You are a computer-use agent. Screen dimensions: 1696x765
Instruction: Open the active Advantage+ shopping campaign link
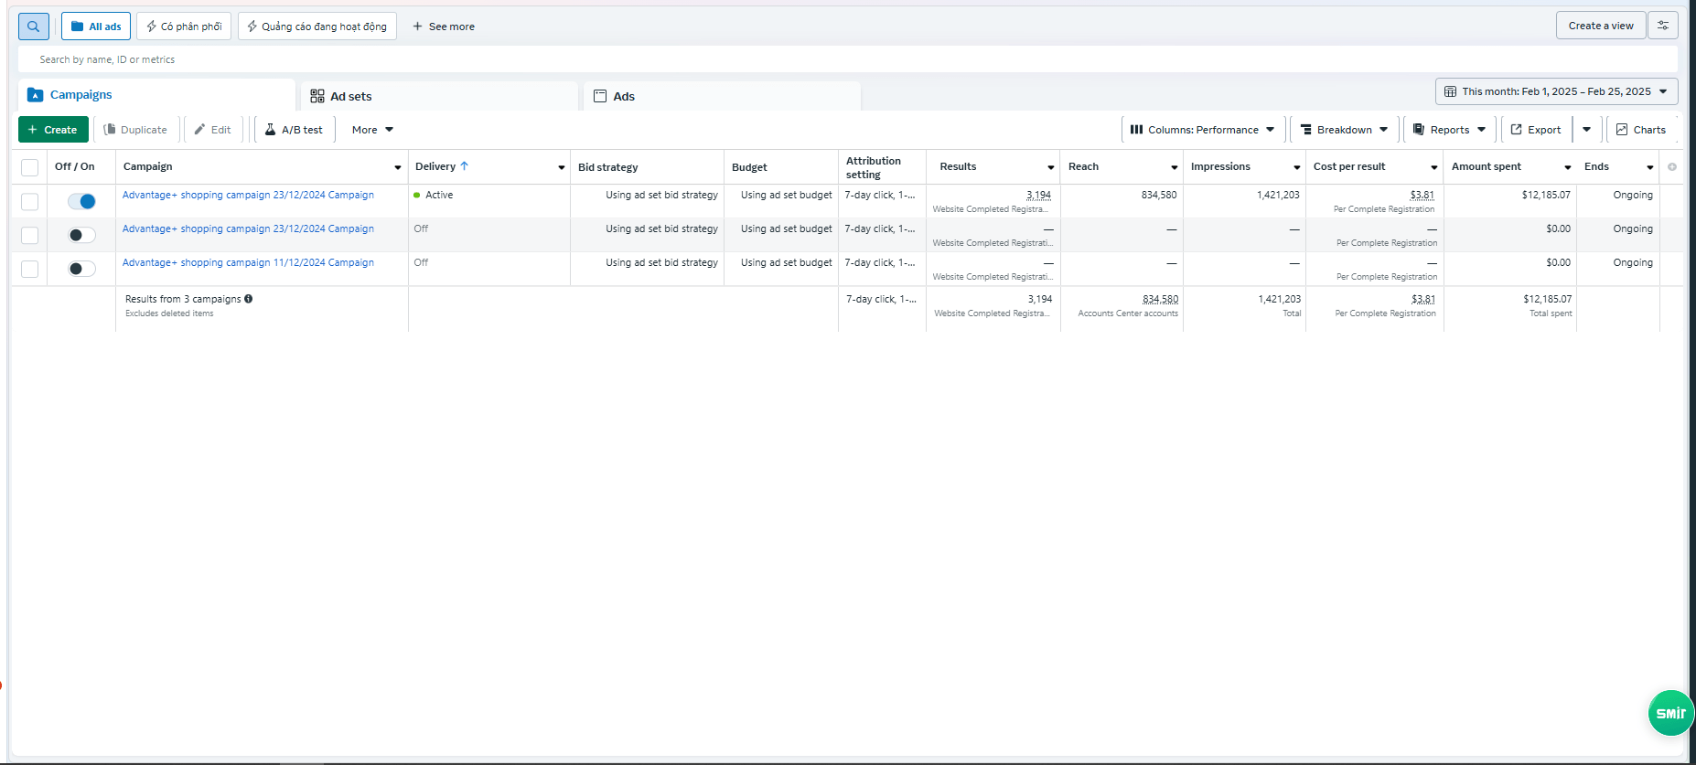248,195
